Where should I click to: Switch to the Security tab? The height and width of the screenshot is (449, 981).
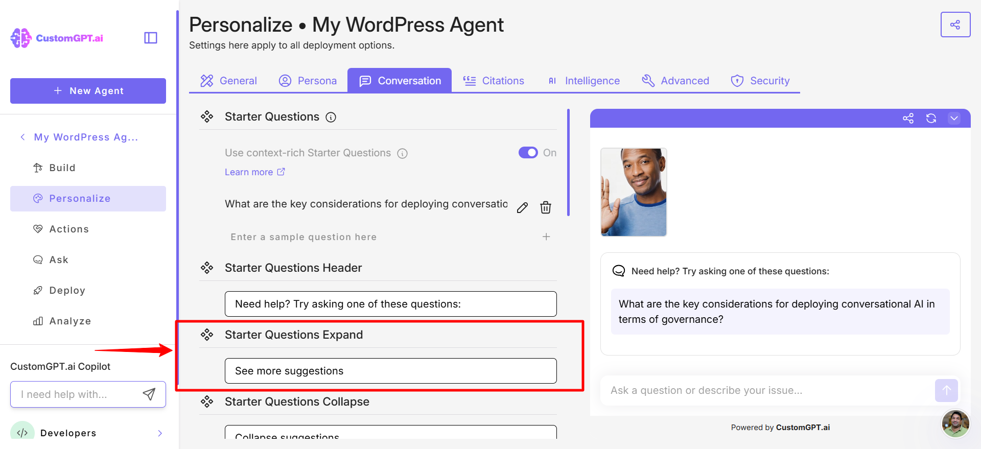pyautogui.click(x=760, y=81)
